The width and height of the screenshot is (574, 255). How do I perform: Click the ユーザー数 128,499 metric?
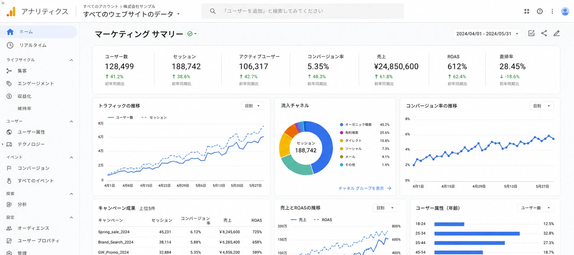coord(119,70)
